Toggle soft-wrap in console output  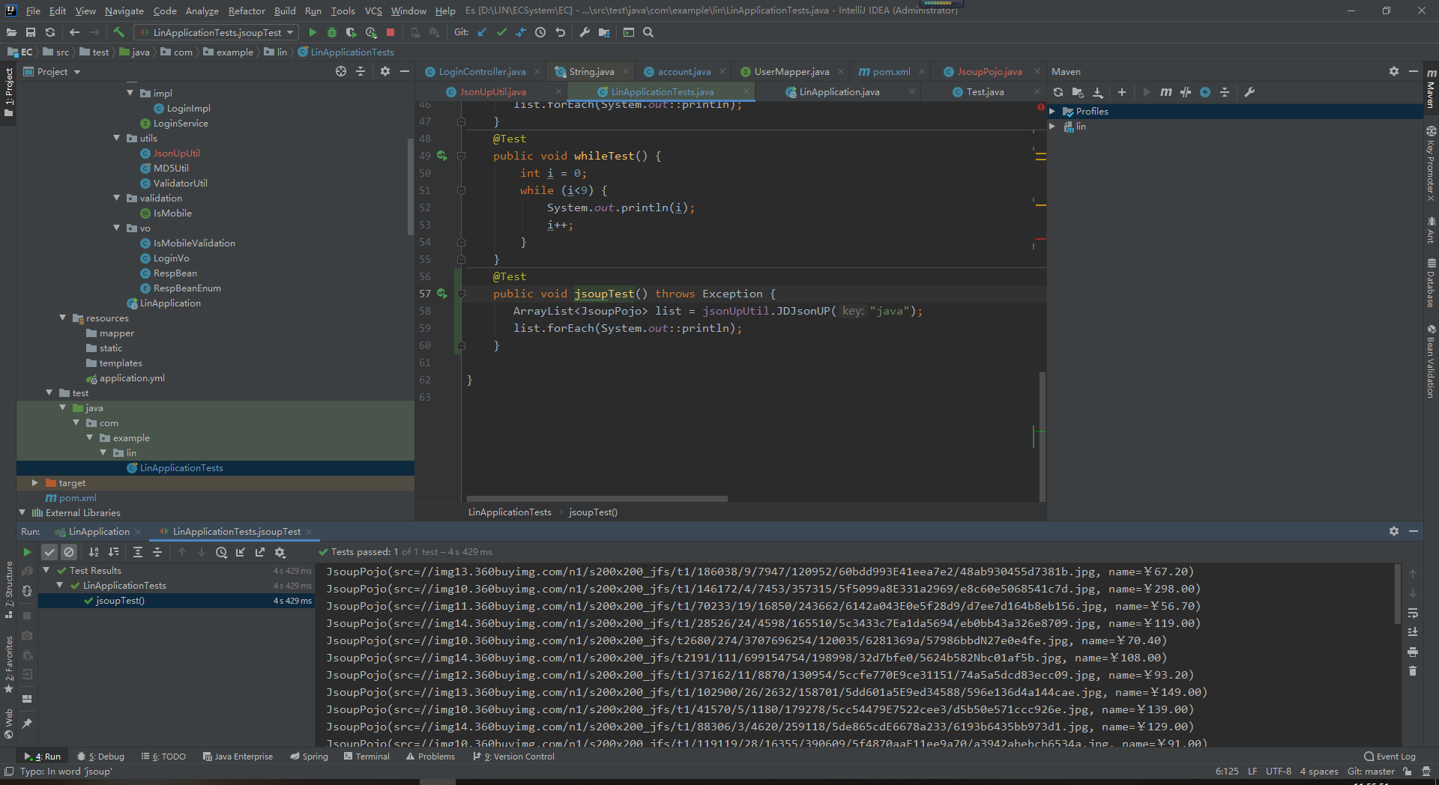(x=1413, y=613)
